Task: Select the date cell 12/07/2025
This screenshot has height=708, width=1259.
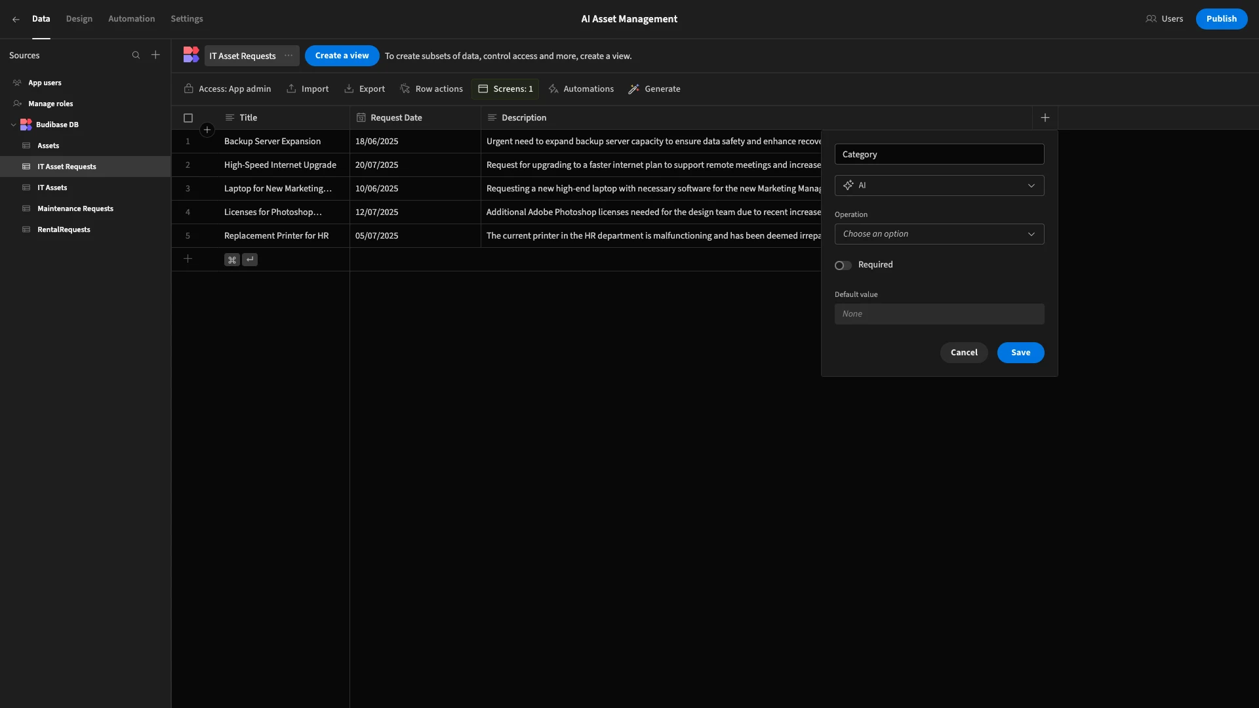Action: pos(415,212)
